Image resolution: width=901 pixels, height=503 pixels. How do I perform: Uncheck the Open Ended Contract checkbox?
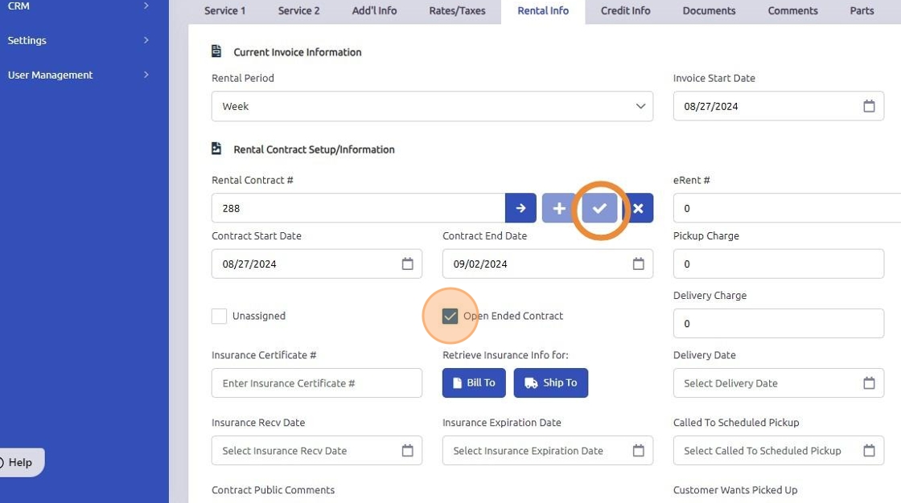(x=450, y=316)
